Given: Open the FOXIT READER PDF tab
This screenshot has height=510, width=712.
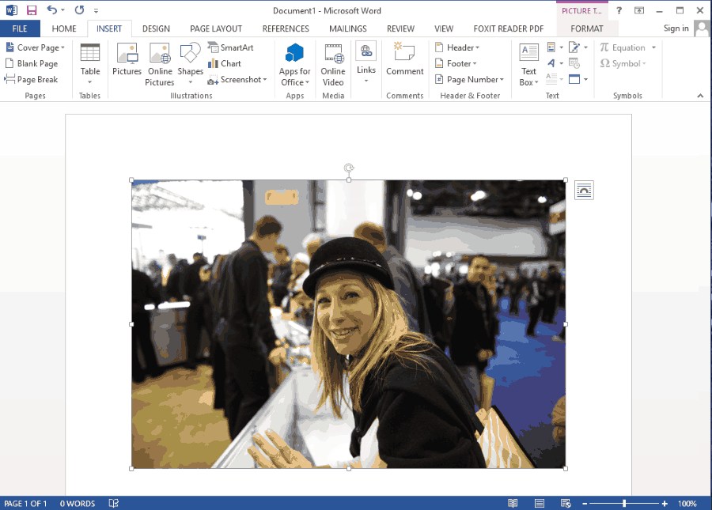Looking at the screenshot, I should pos(508,28).
